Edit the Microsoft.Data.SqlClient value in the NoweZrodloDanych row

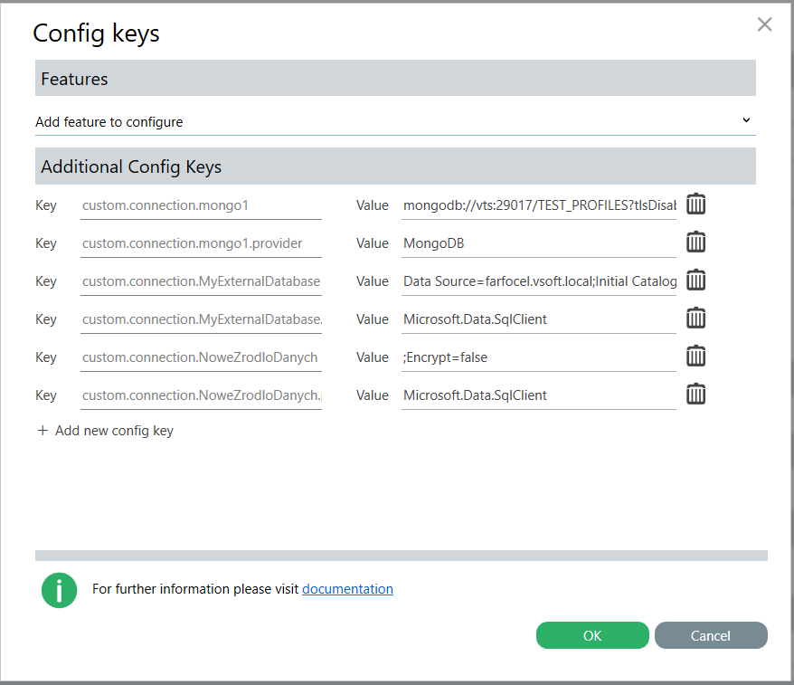click(539, 395)
